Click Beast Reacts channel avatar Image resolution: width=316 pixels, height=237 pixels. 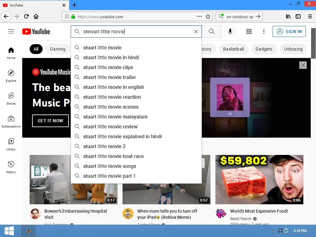click(x=221, y=214)
